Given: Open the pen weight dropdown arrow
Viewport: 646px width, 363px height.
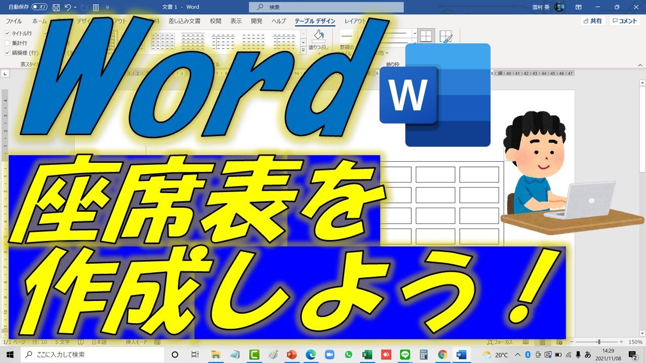Looking at the screenshot, I should (x=415, y=43).
